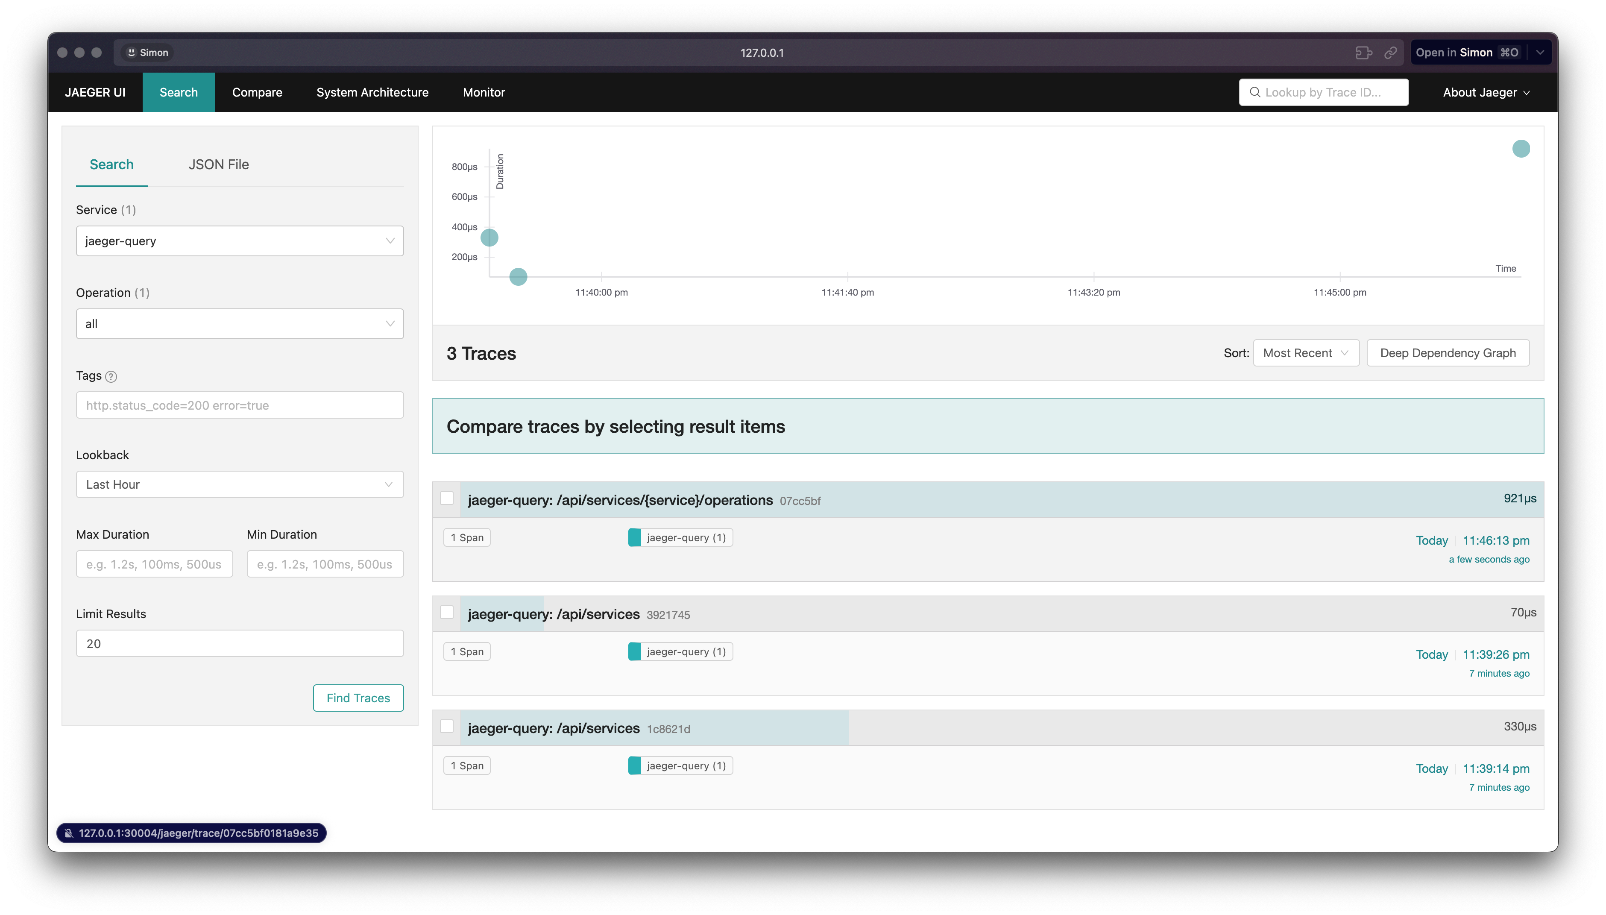
Task: Open the Service dropdown showing jaeger-query
Action: click(x=239, y=240)
